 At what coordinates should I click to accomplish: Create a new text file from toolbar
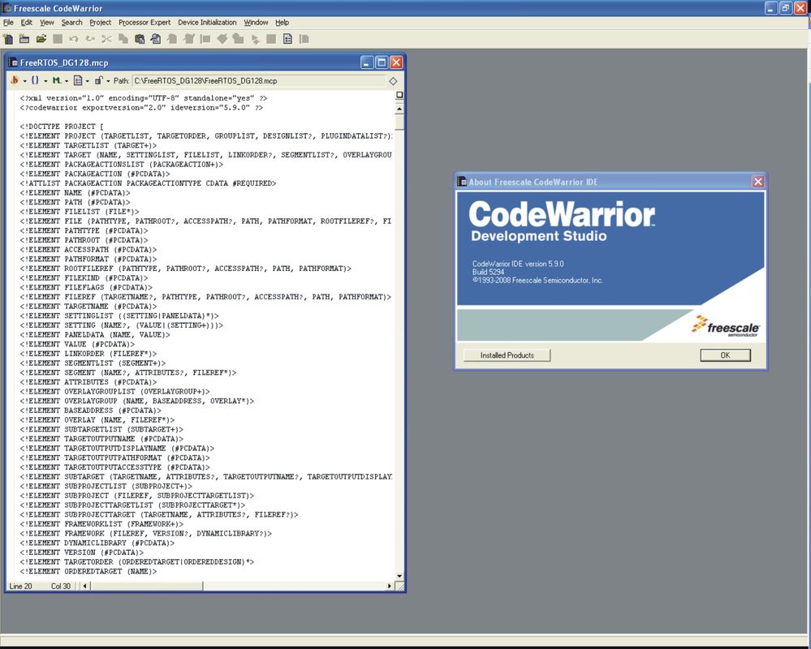pyautogui.click(x=8, y=39)
